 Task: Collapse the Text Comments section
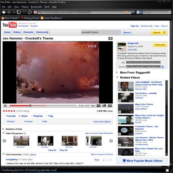(x=3, y=154)
